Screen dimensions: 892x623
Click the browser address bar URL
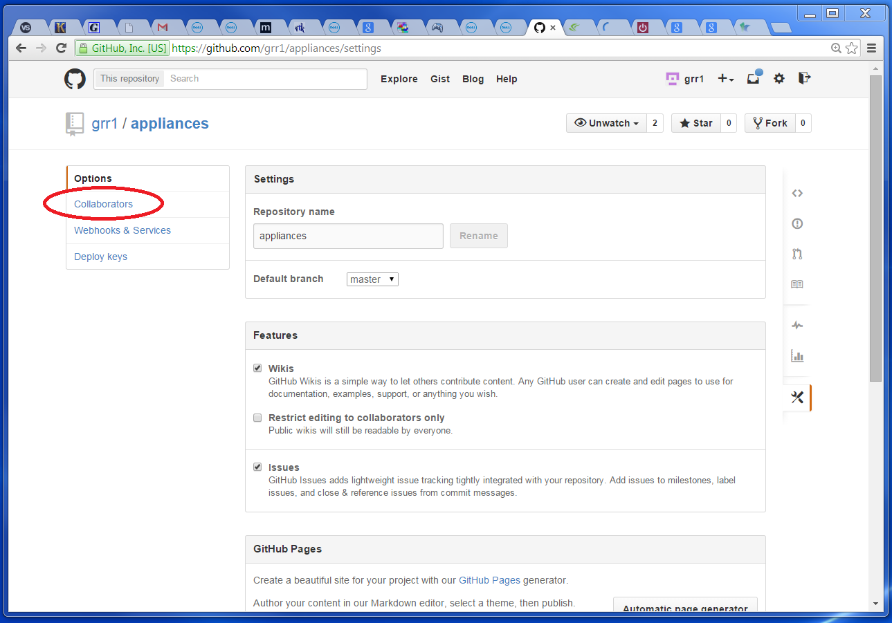276,48
